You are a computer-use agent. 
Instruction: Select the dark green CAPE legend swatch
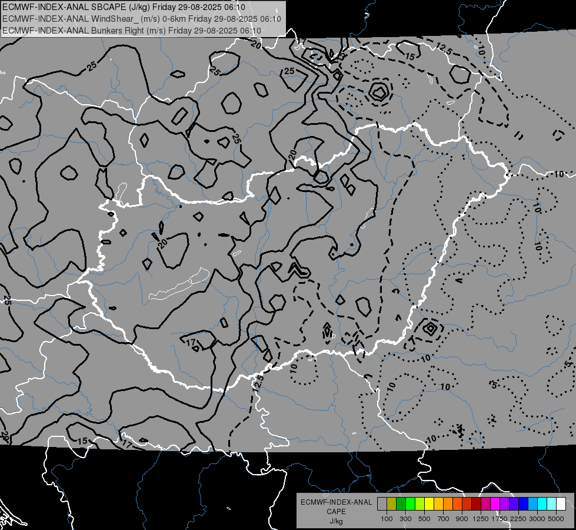click(x=401, y=504)
